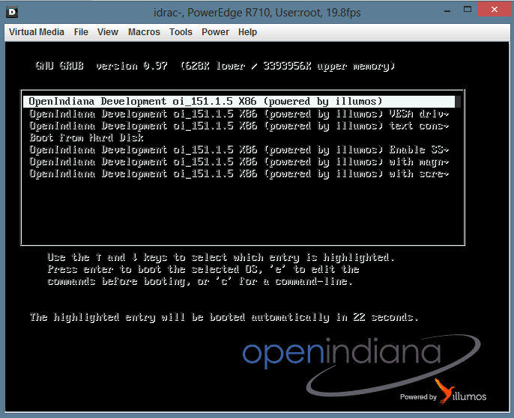Minimize the iDRAC console window
This screenshot has height=418, width=514.
pyautogui.click(x=447, y=11)
